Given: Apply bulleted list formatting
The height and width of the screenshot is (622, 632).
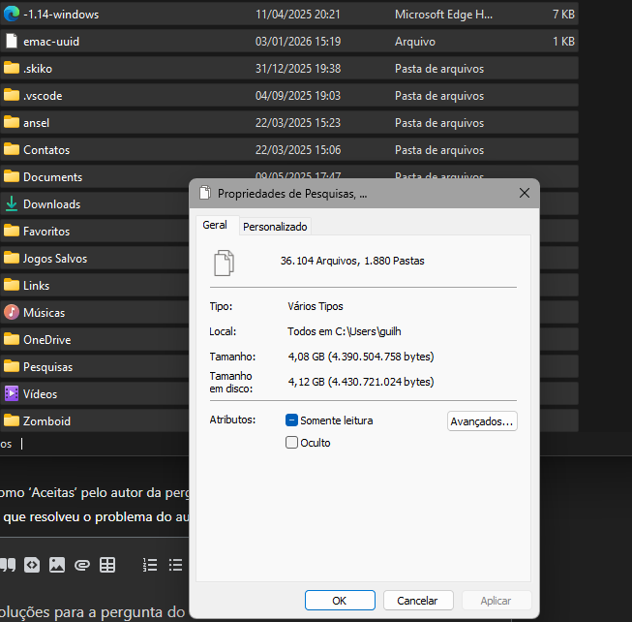Looking at the screenshot, I should (176, 565).
